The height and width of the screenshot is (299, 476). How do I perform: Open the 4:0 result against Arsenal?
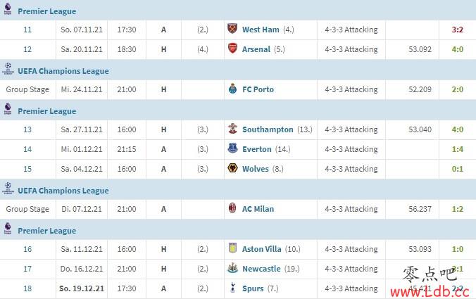click(x=457, y=49)
